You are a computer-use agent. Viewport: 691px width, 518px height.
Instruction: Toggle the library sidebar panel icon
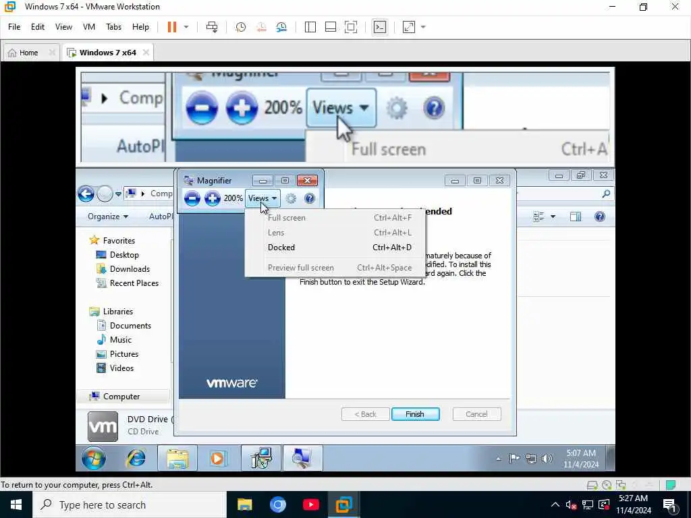pyautogui.click(x=310, y=27)
